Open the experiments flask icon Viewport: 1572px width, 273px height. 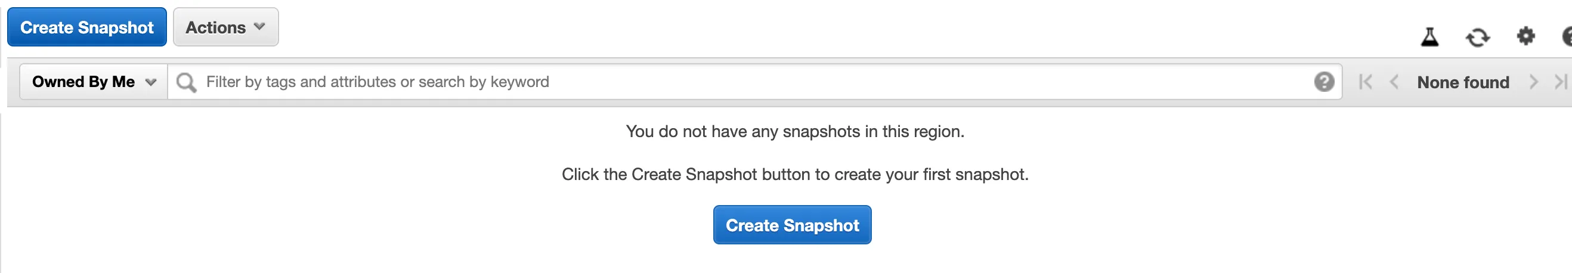1429,36
